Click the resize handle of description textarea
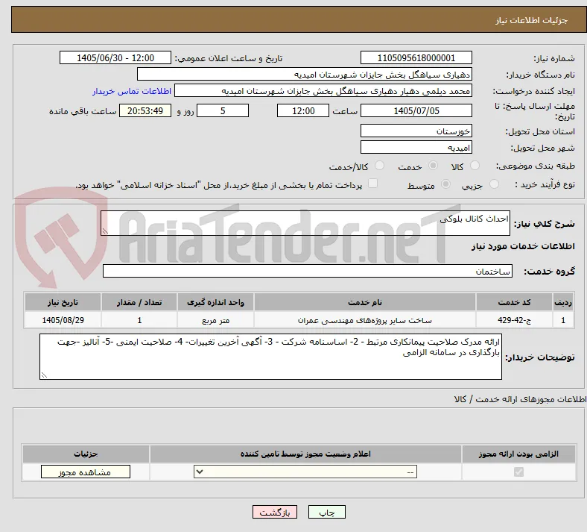587x532 pixels. 105,231
